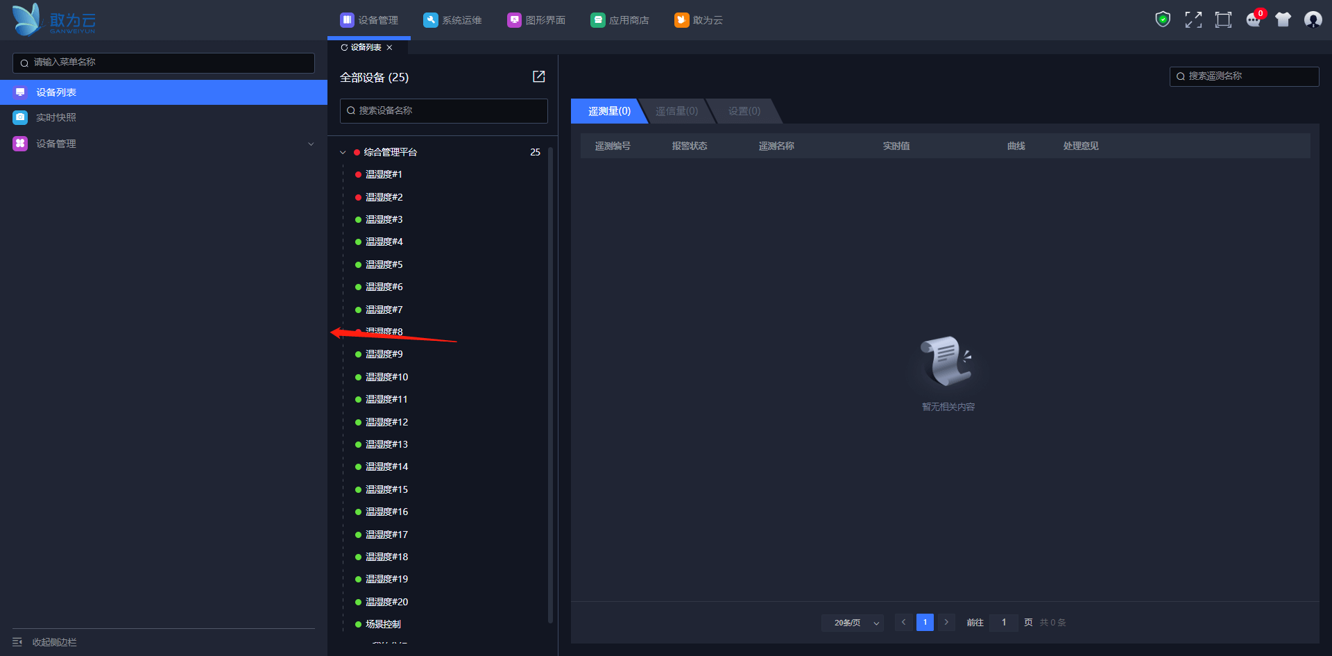Open the 设备管理 top menu

click(369, 20)
